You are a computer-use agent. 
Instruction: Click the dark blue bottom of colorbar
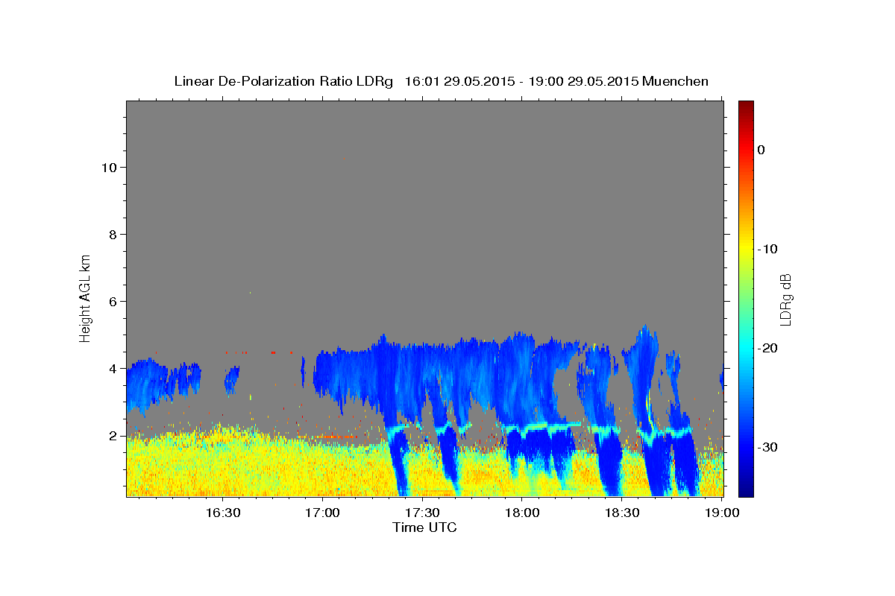coord(746,490)
